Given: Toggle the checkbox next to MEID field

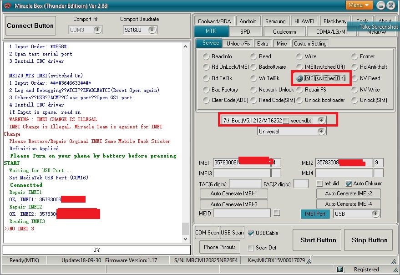Looking at the screenshot, I should pos(277,213).
